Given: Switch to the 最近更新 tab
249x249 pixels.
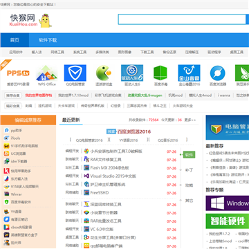Looking at the screenshot, I should point(71,120).
